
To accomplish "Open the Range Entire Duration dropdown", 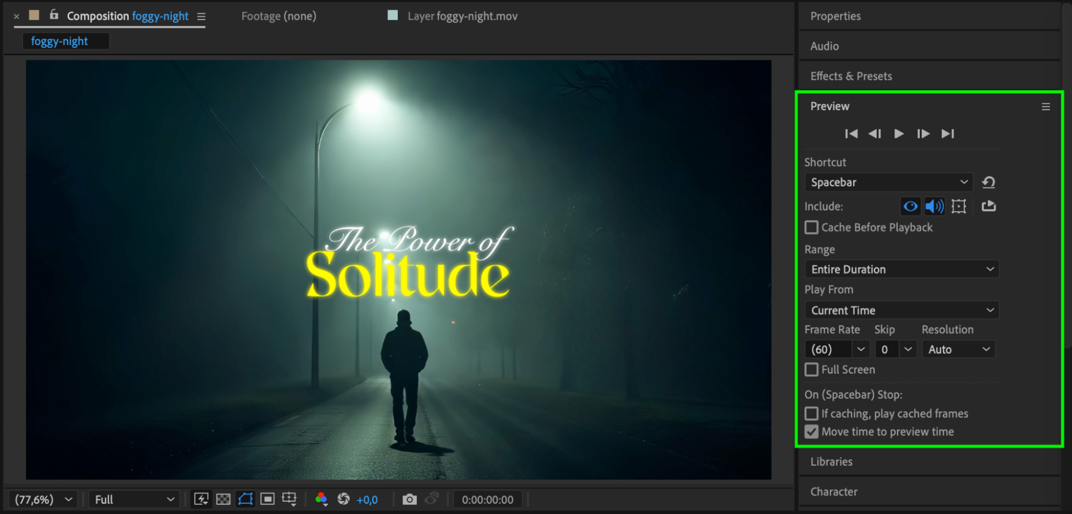I will 901,269.
